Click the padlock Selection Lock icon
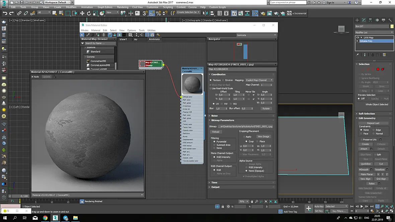Image resolution: width=395 pixels, height=222 pixels. (223, 206)
